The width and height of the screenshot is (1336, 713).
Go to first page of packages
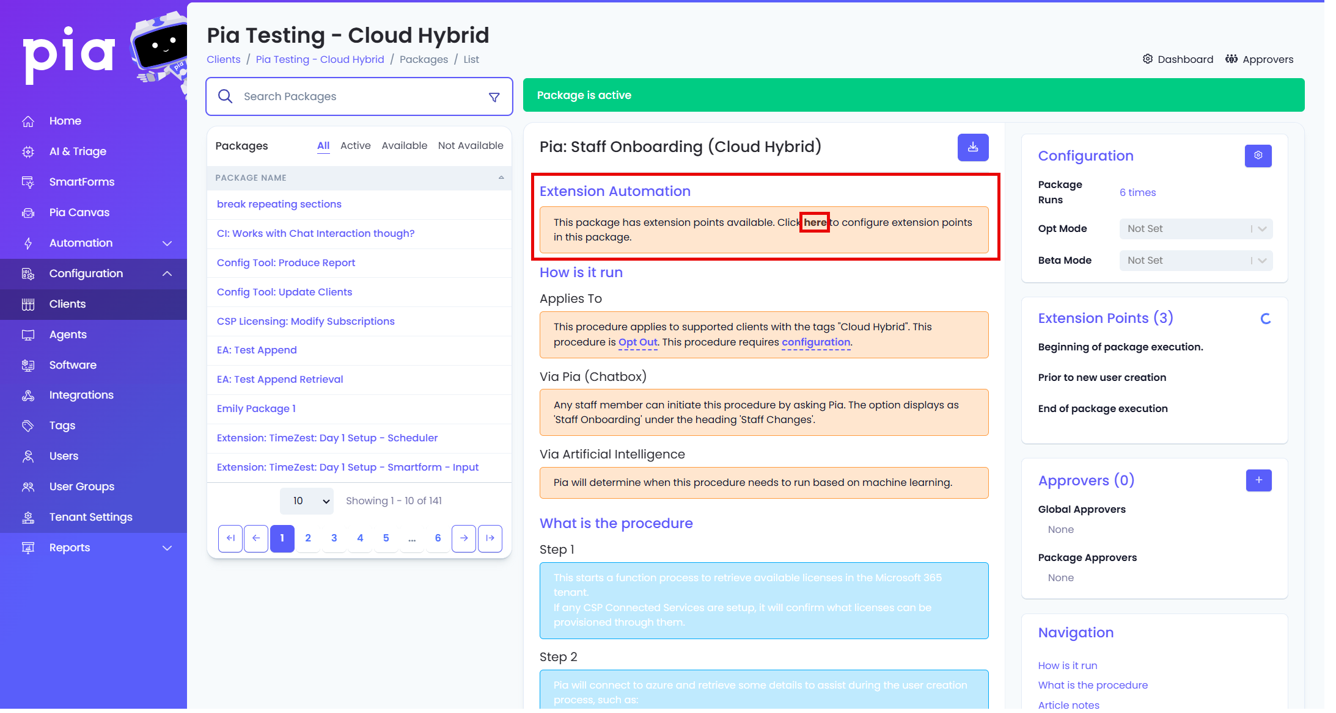[x=230, y=538]
